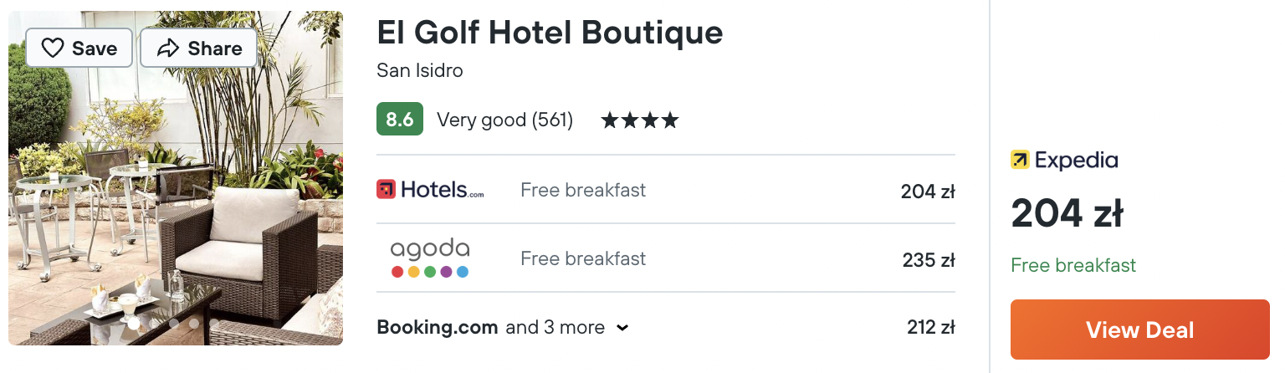The height and width of the screenshot is (373, 1285).
Task: Open the El Golf Hotel Boutique title
Action: coord(550,33)
